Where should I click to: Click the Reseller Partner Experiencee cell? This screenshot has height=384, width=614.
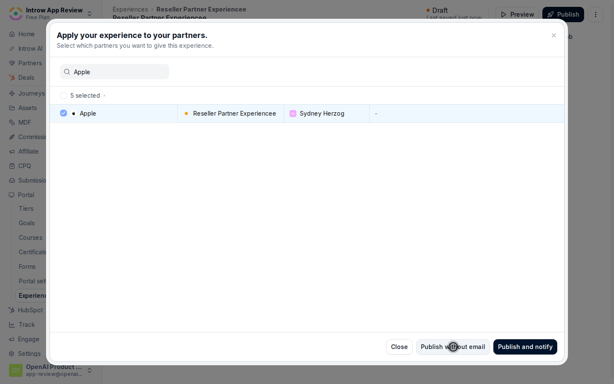coord(231,113)
